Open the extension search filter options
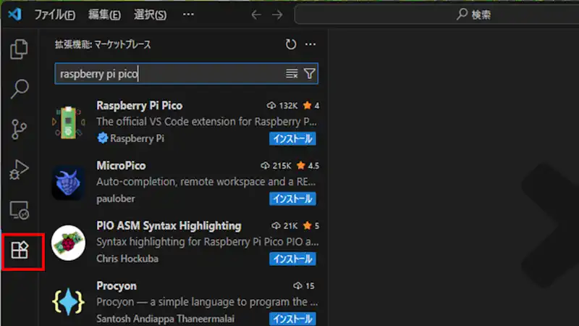 pyautogui.click(x=310, y=74)
